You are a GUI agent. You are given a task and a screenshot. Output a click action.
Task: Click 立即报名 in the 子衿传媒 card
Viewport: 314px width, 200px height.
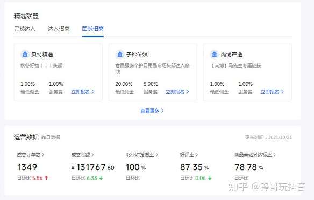pyautogui.click(x=177, y=92)
